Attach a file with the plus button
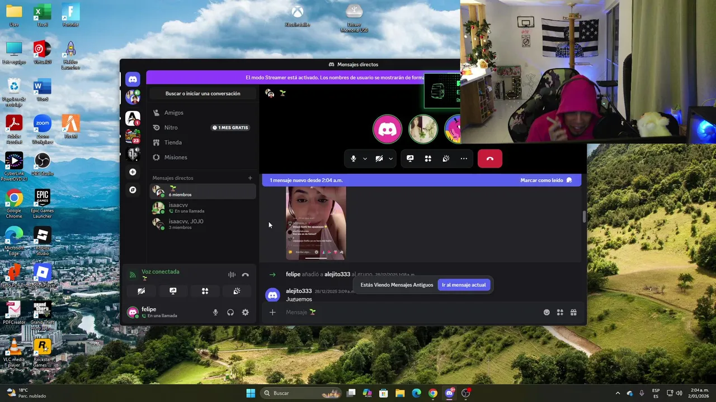This screenshot has height=402, width=716. tap(272, 312)
